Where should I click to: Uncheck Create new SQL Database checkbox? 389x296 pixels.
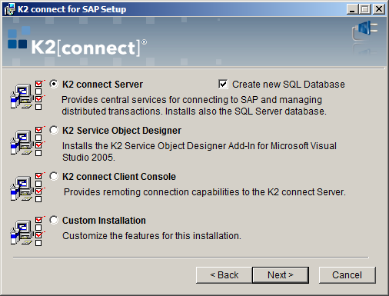[x=223, y=84]
